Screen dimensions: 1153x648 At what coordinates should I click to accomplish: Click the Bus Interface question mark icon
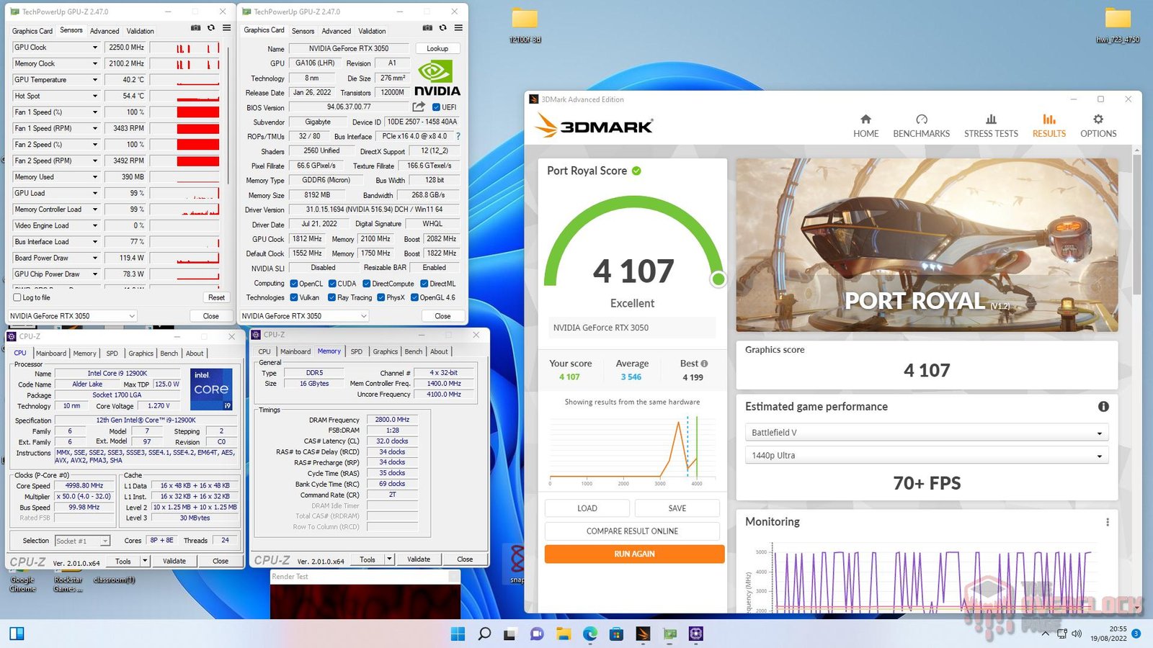tap(458, 136)
